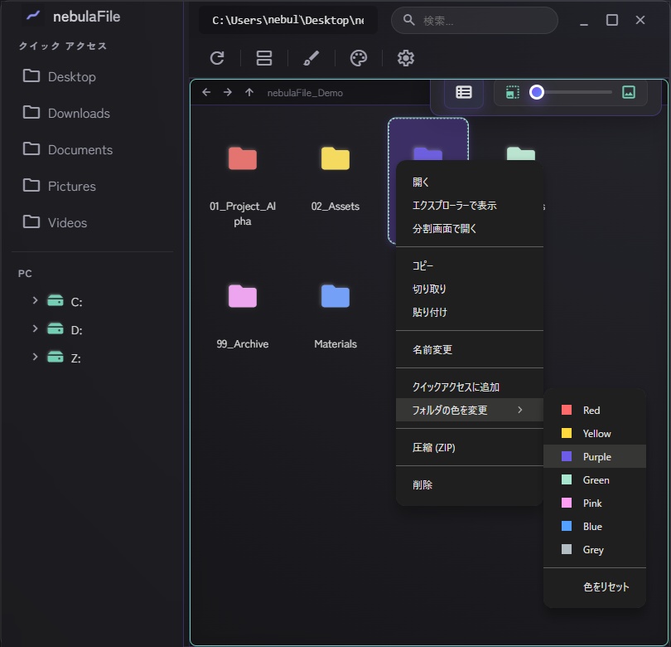Click the path address field

(288, 20)
